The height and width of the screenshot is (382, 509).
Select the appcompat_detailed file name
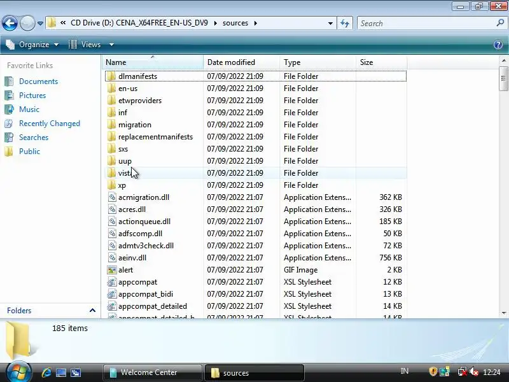[x=153, y=306]
